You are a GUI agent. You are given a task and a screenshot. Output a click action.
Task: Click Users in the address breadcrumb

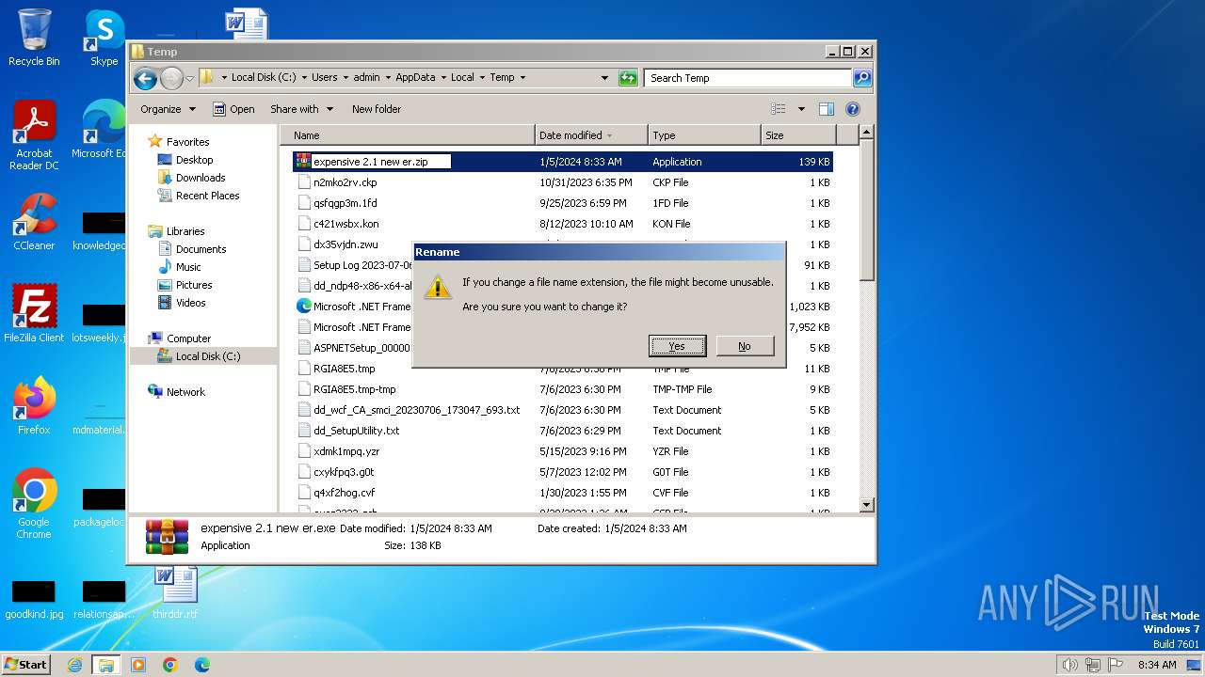click(324, 78)
